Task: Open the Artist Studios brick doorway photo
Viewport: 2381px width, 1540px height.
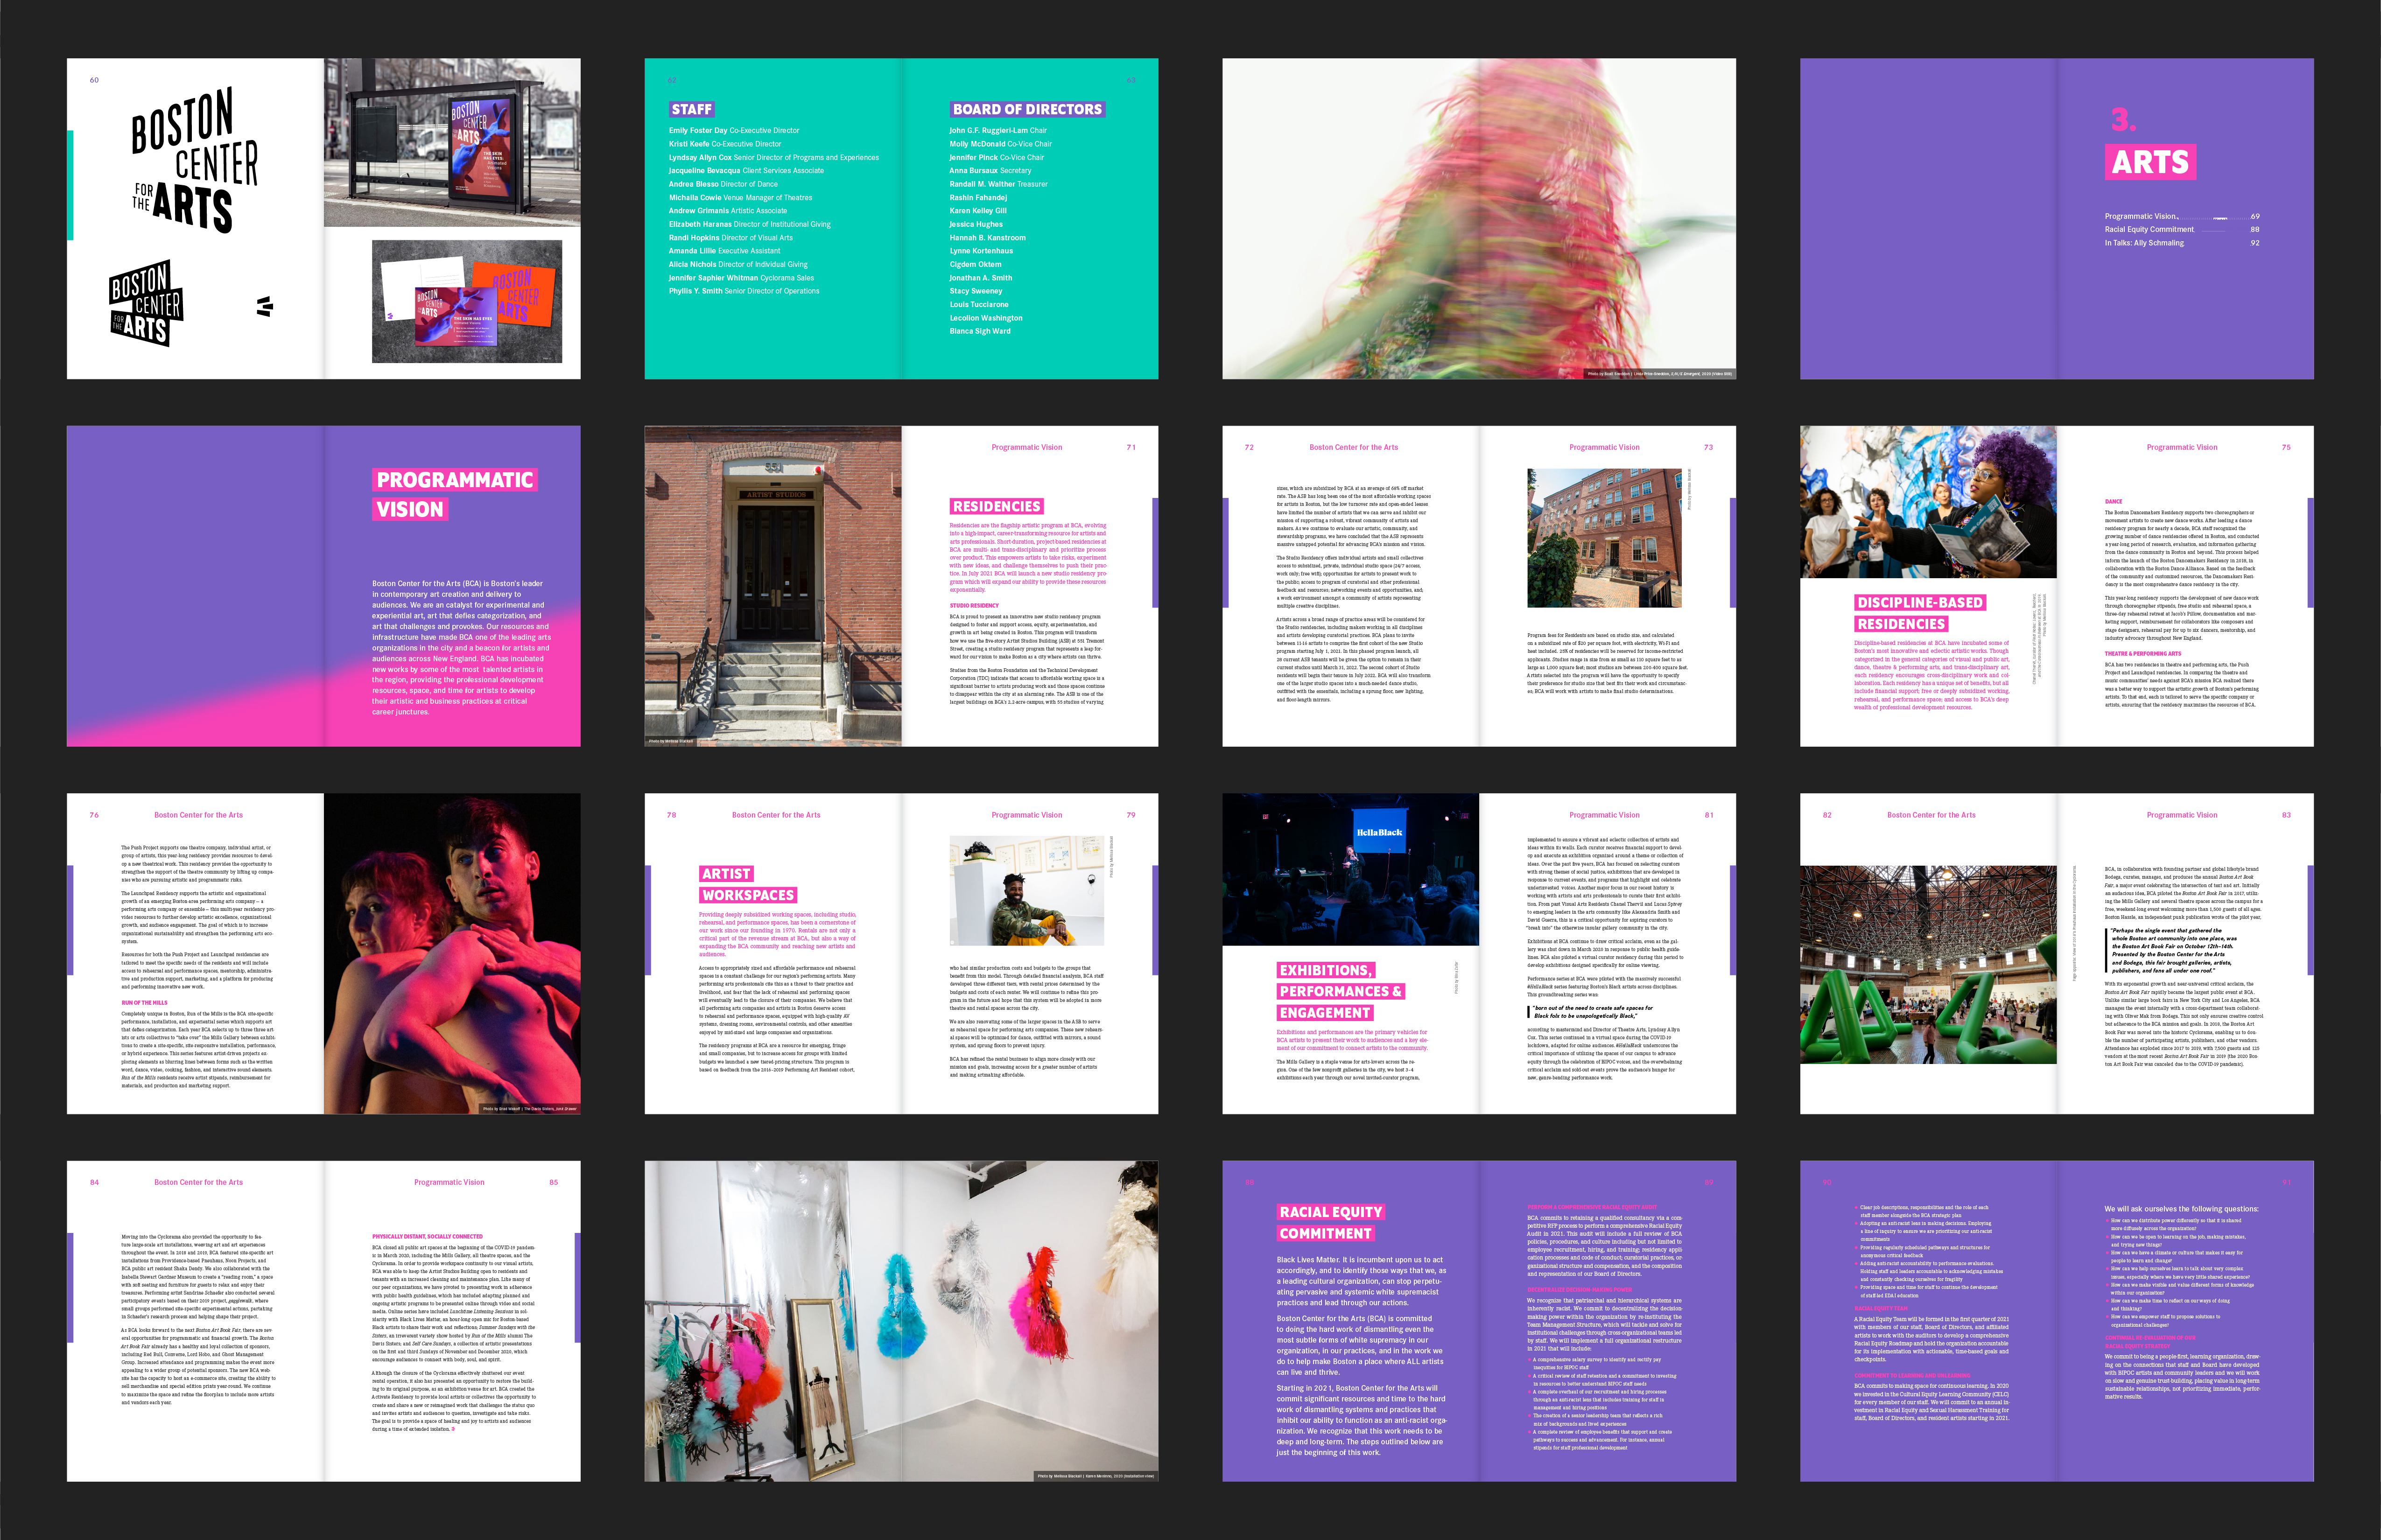Action: tap(773, 586)
